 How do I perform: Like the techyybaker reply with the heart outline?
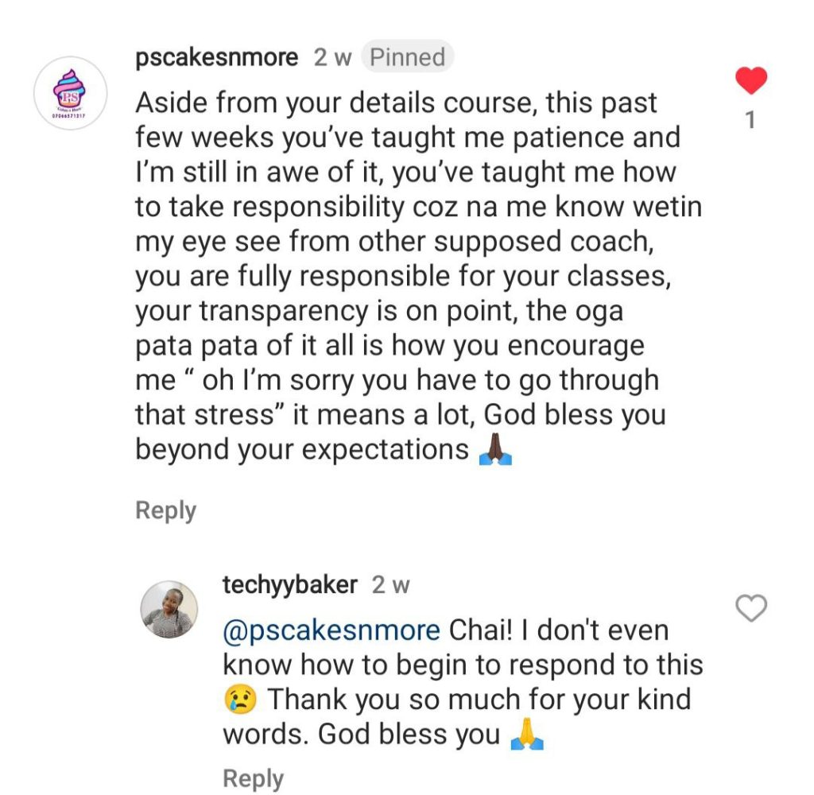pyautogui.click(x=751, y=608)
